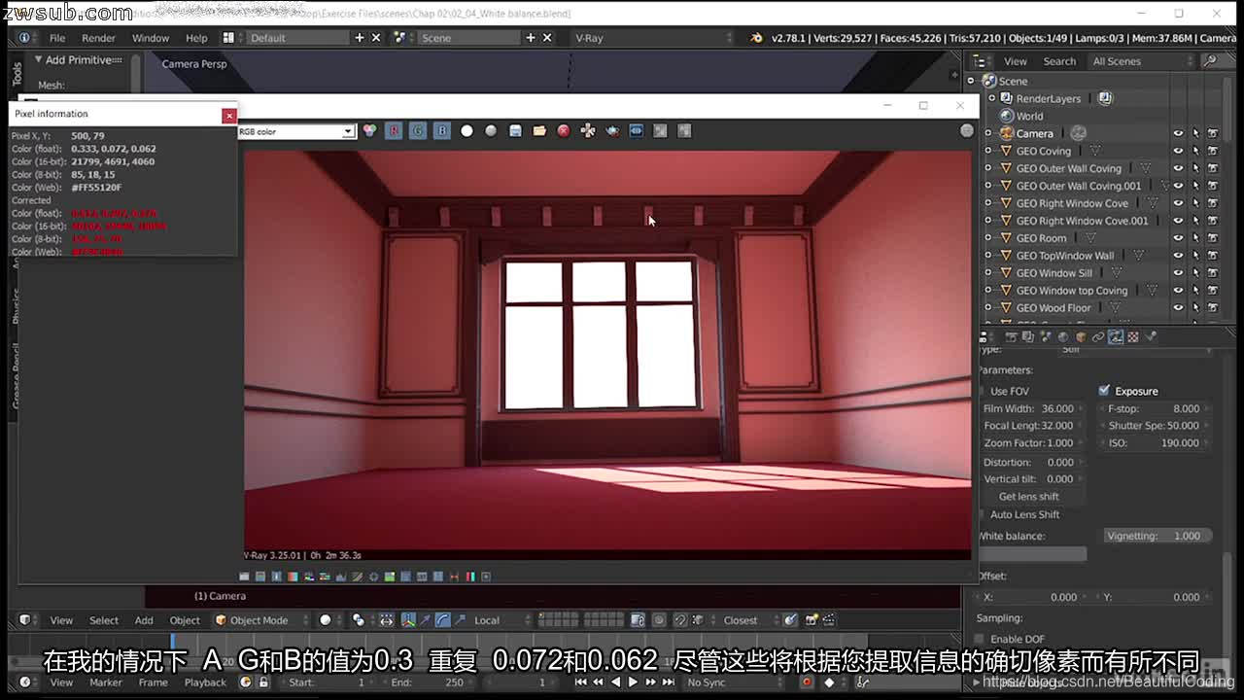Click the gray monochrome circle icon
This screenshot has height=700, width=1244.
pos(491,130)
